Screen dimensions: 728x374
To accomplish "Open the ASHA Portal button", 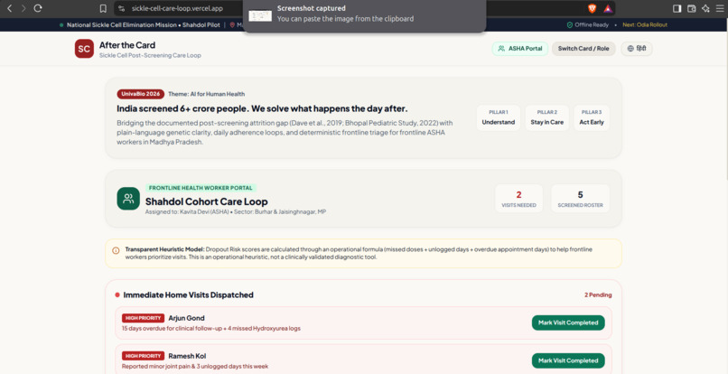I will pos(520,48).
